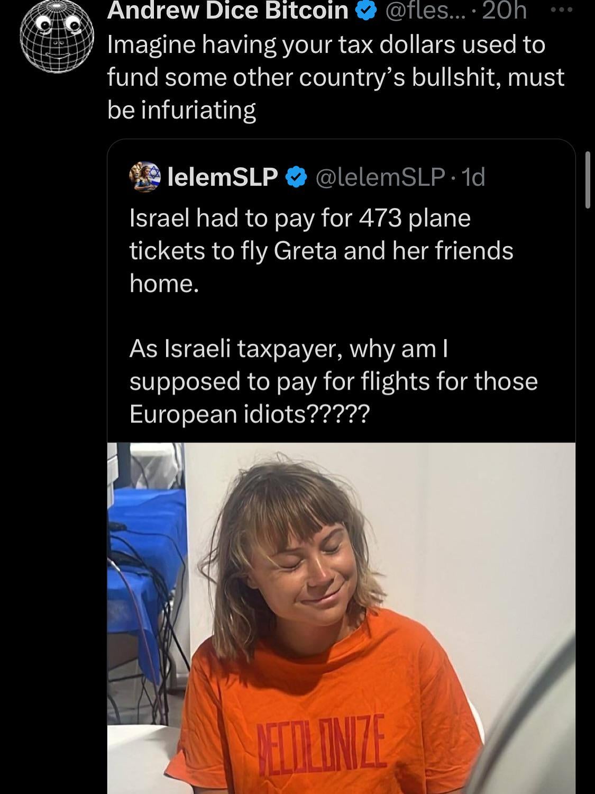Select the 'Israel had to pay for 473' line
This screenshot has height=794, width=595.
tap(300, 218)
